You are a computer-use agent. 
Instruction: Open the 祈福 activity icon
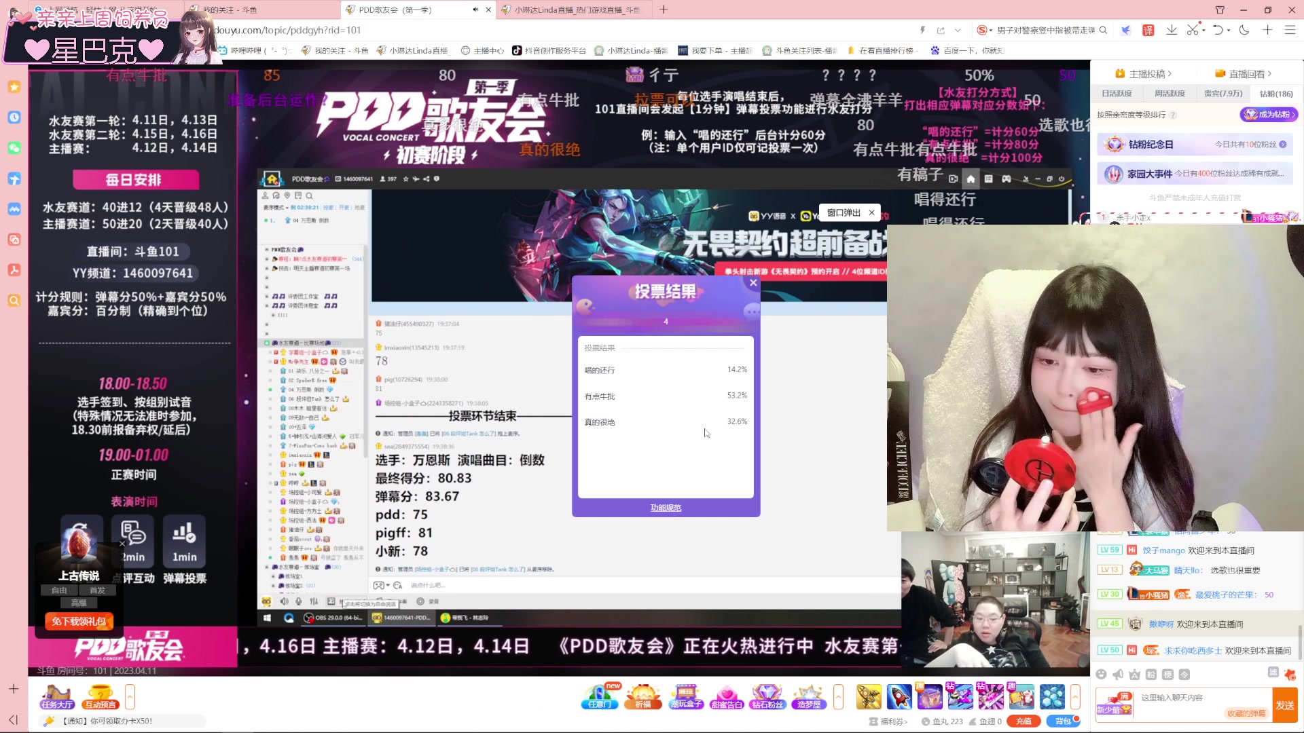pyautogui.click(x=643, y=696)
